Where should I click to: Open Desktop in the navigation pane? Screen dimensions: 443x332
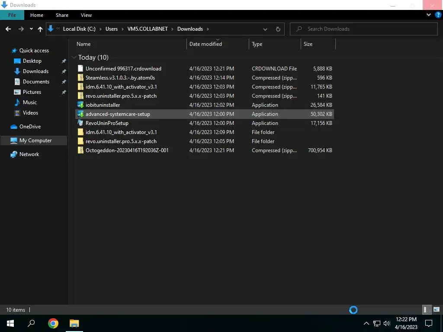[x=32, y=61]
